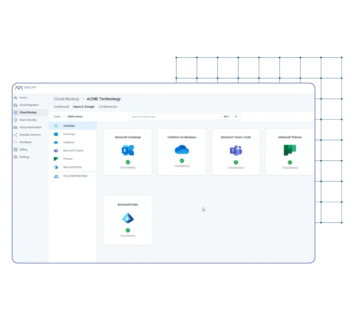351x321 pixels.
Task: Select Microsoft Teams in the user panel
Action: point(73,151)
